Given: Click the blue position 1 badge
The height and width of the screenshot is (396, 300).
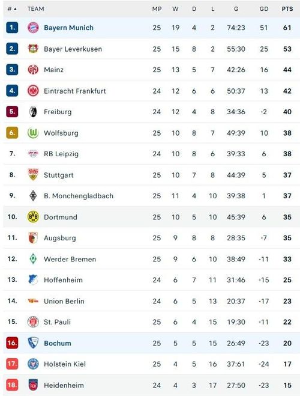Looking at the screenshot, I should tap(12, 28).
